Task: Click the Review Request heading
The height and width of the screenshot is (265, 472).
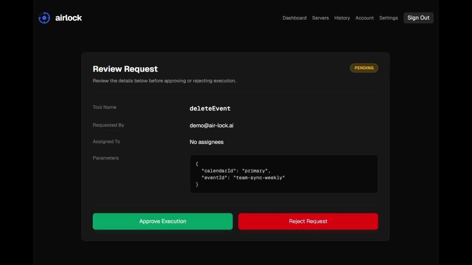Action: 125,69
